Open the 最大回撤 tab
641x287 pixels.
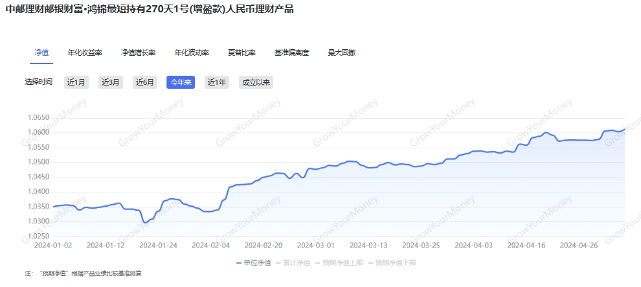pyautogui.click(x=341, y=52)
